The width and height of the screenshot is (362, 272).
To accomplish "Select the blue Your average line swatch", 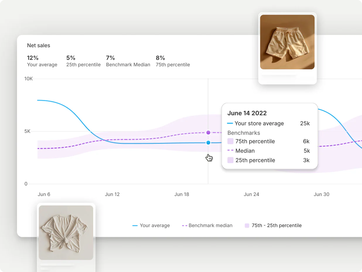I will (x=135, y=225).
